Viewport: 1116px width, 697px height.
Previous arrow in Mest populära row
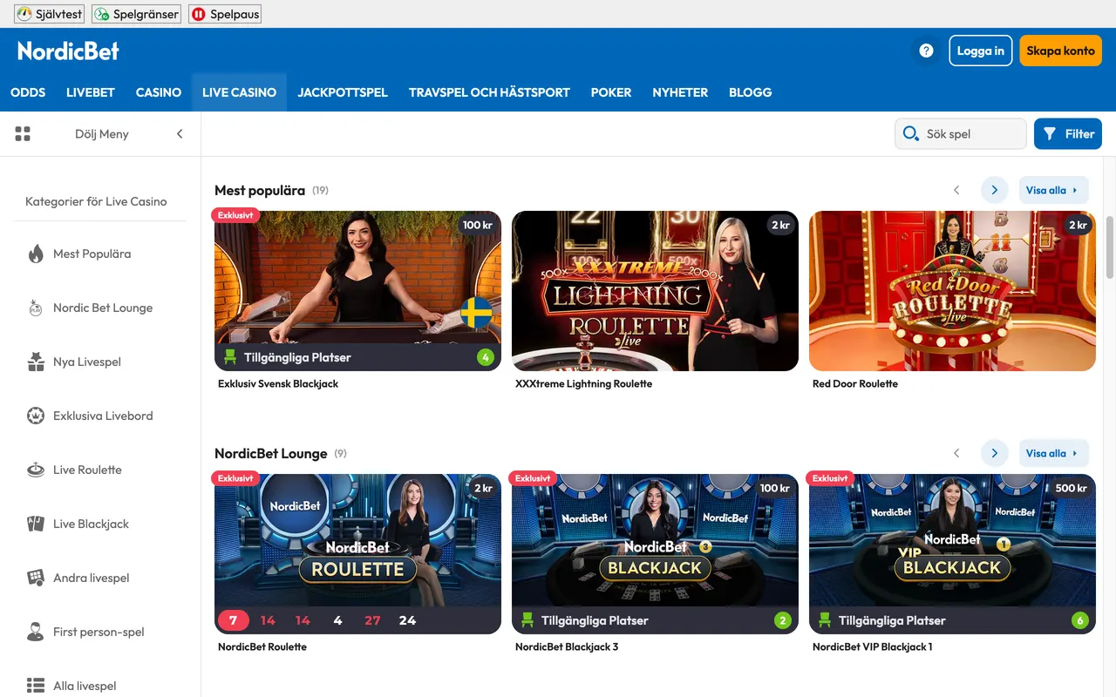(956, 190)
